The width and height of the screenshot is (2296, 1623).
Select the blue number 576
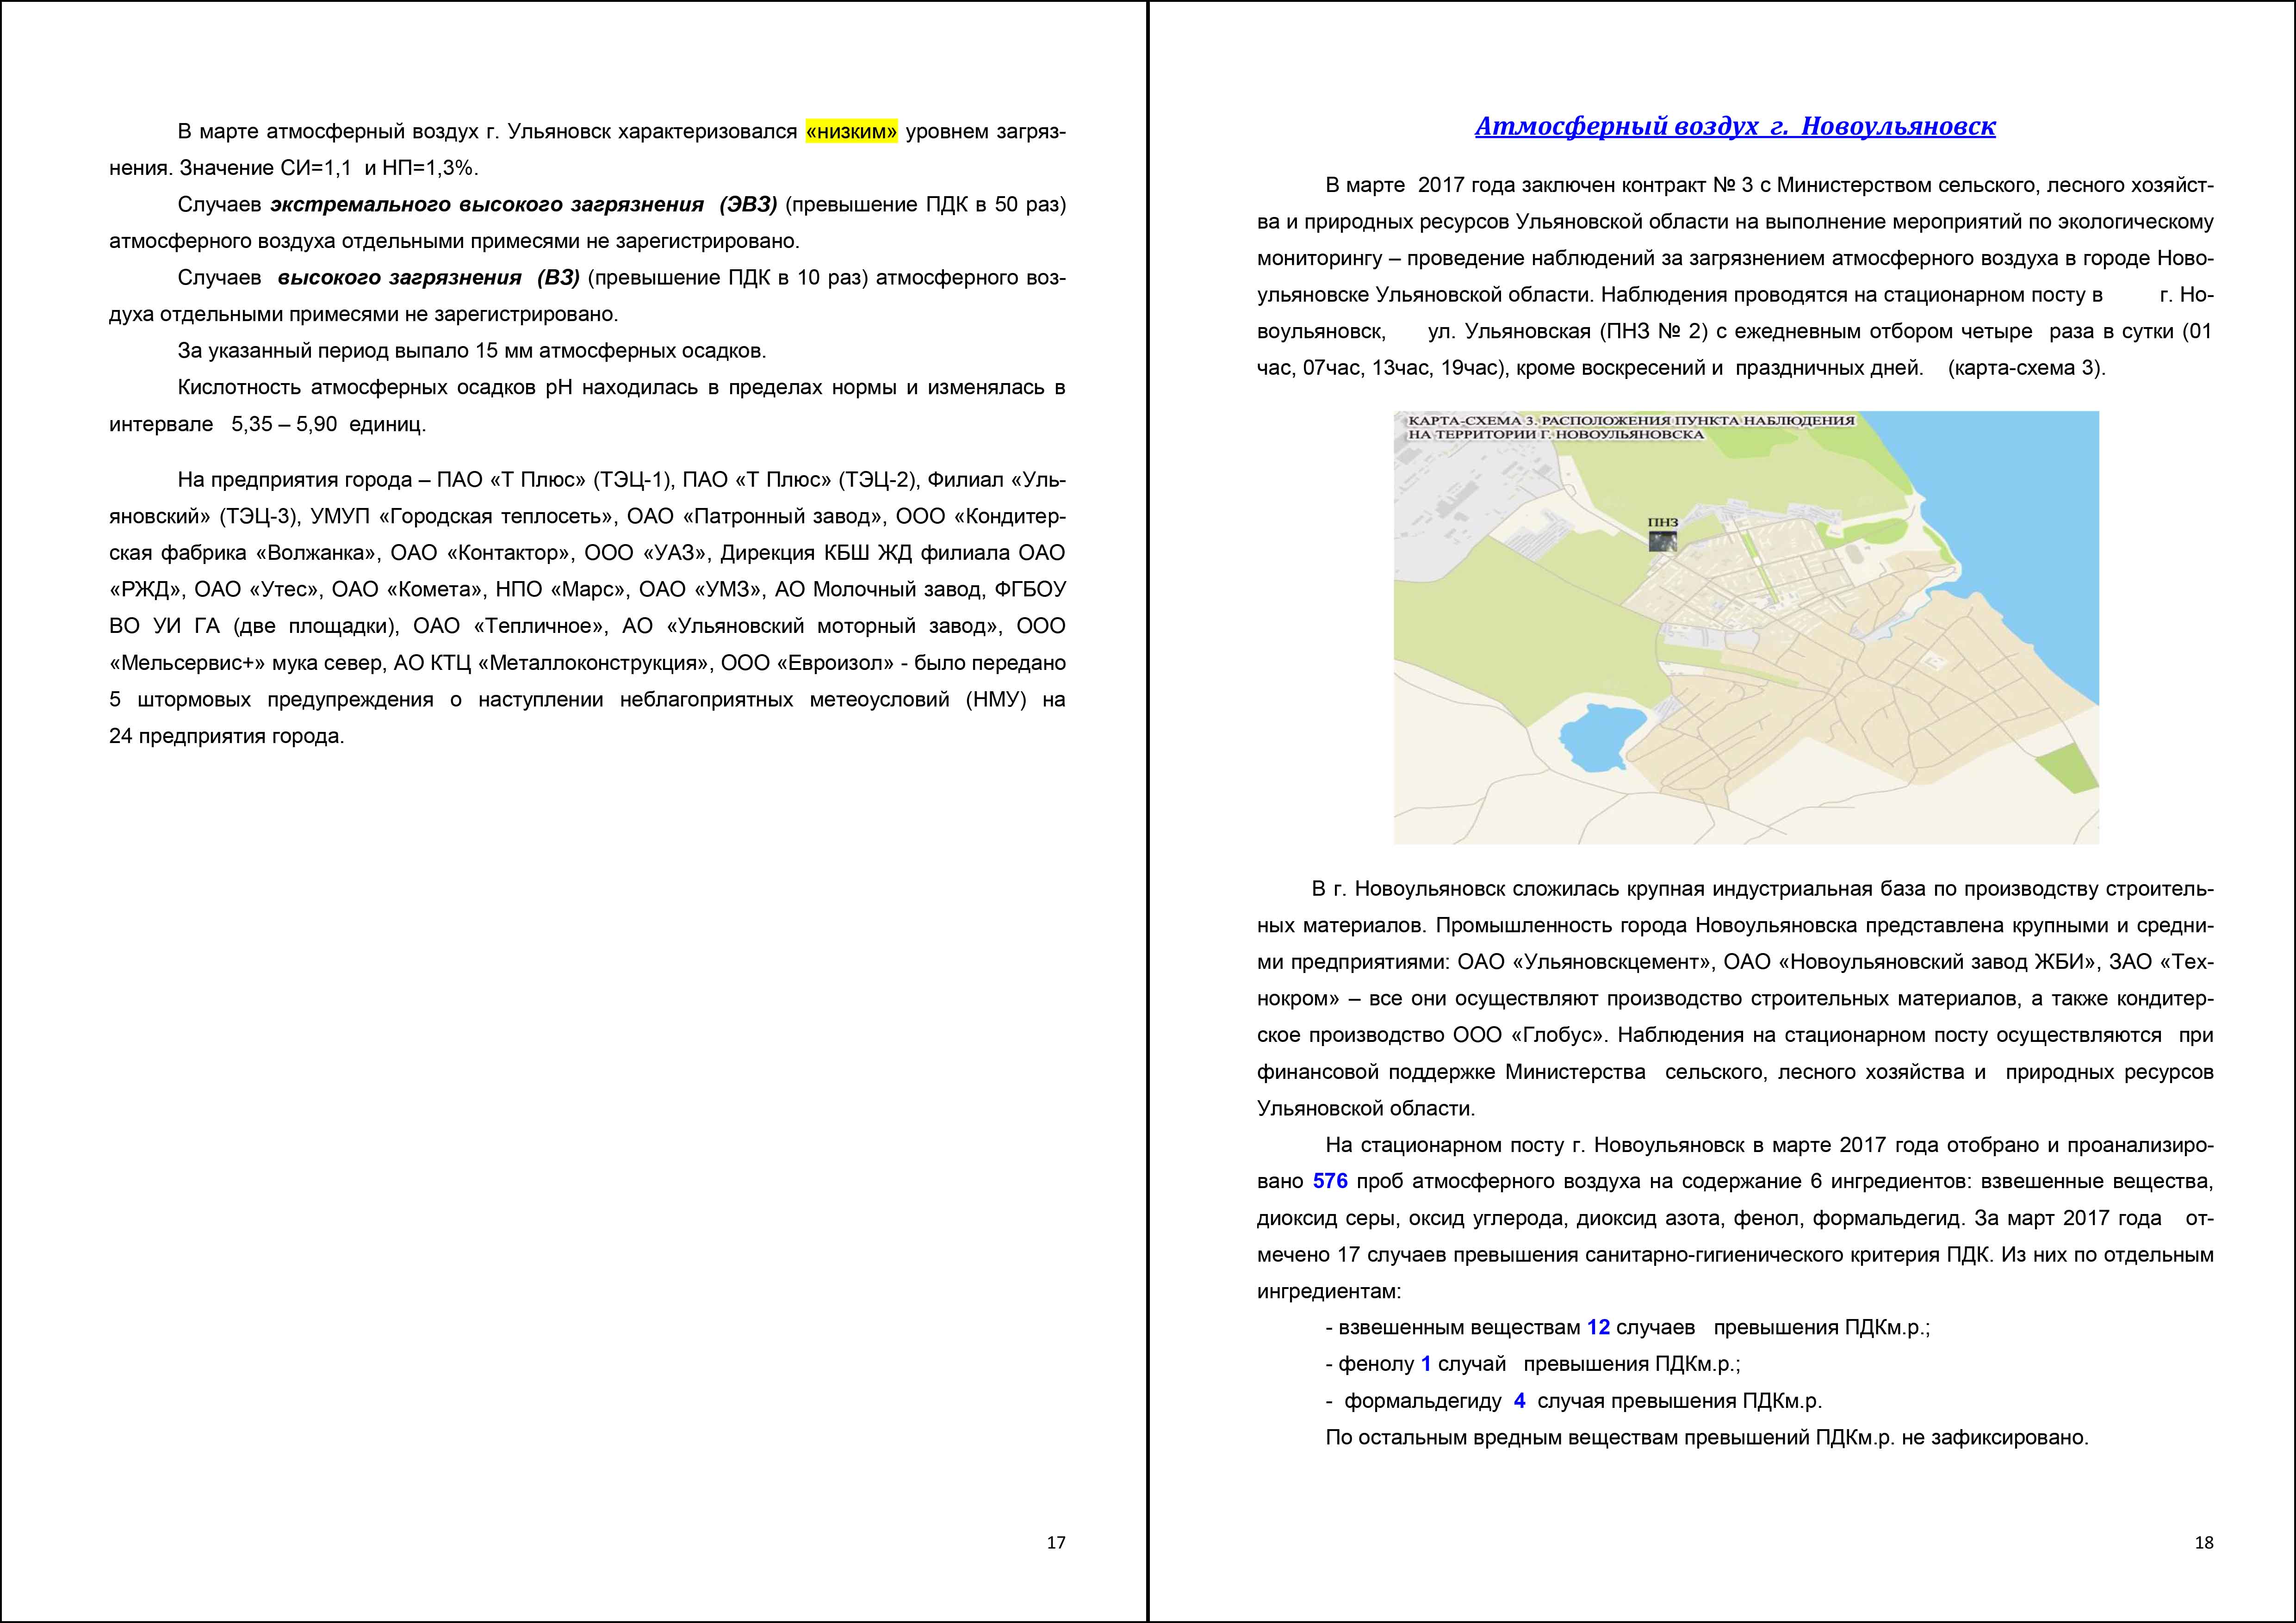(1330, 1181)
